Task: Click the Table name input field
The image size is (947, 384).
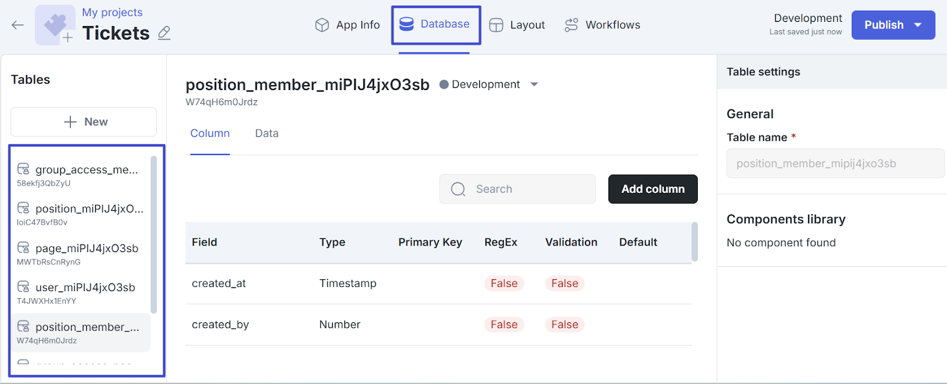Action: 835,164
